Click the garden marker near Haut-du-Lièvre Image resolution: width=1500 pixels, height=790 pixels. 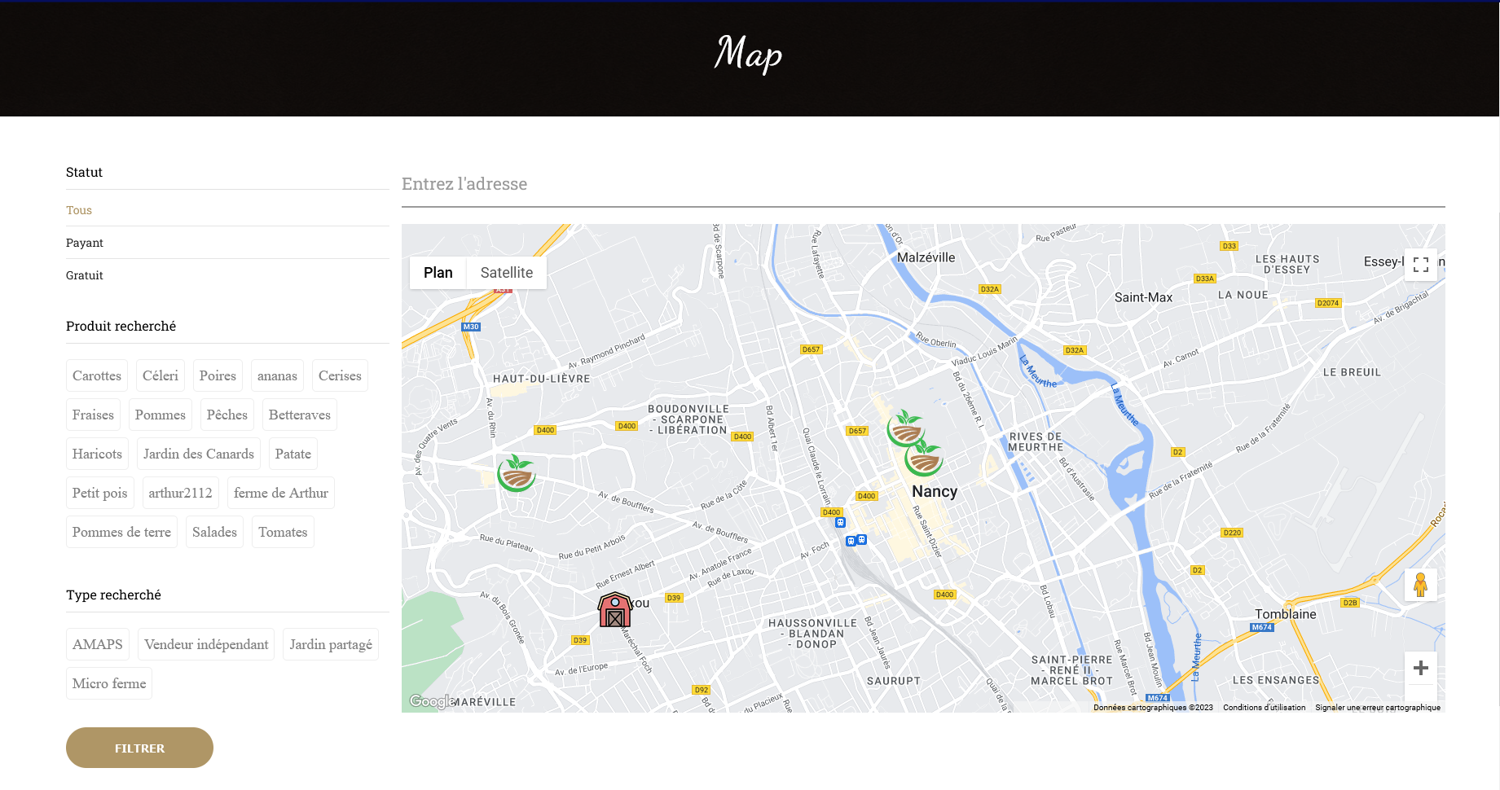point(517,473)
